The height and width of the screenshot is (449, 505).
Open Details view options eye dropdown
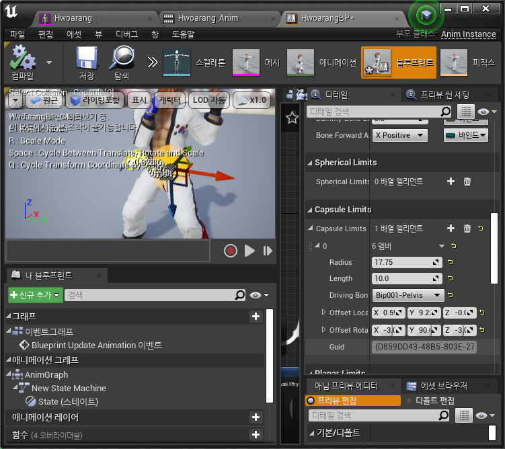(487, 112)
